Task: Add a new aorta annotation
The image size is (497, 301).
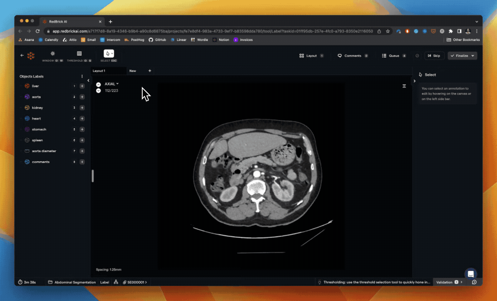Action: [x=82, y=97]
